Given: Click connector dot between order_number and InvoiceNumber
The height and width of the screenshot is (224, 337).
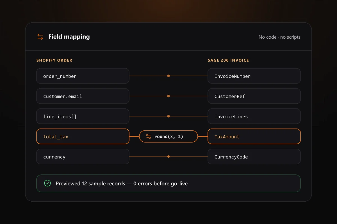Looking at the screenshot, I should (168, 76).
